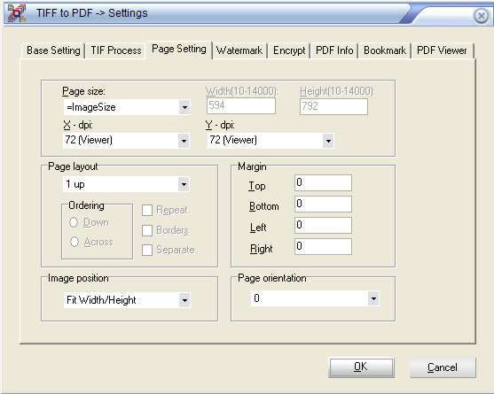Click the 'Ordering' group label
The width and height of the screenshot is (494, 394).
[x=86, y=205]
